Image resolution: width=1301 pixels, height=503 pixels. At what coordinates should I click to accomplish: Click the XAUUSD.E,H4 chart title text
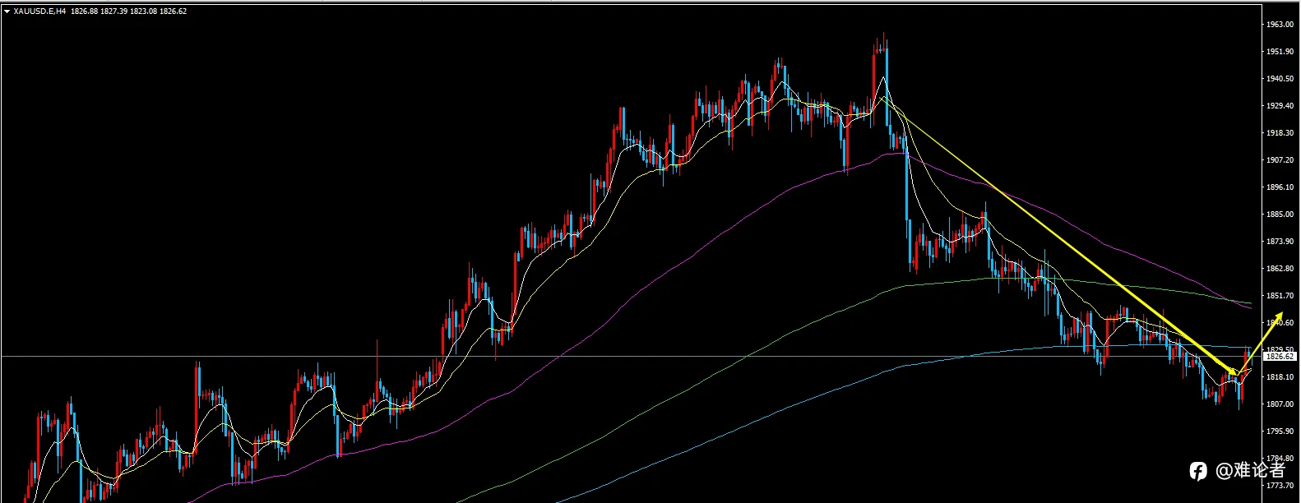point(39,12)
